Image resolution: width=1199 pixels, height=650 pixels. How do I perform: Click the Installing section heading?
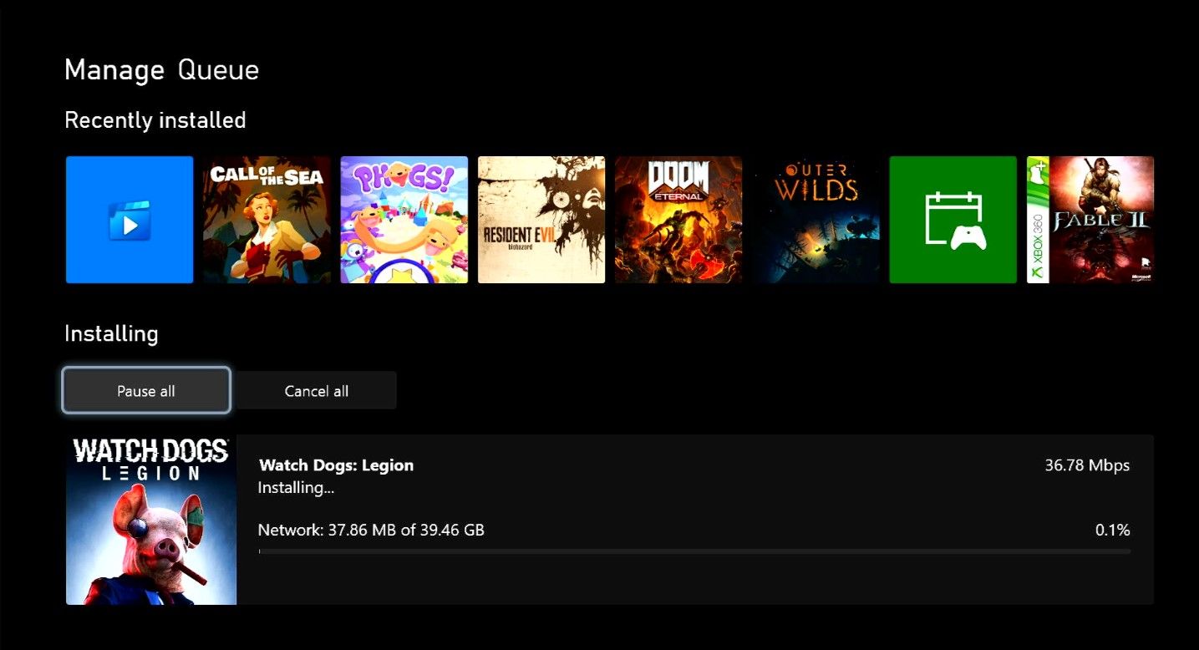pos(111,334)
